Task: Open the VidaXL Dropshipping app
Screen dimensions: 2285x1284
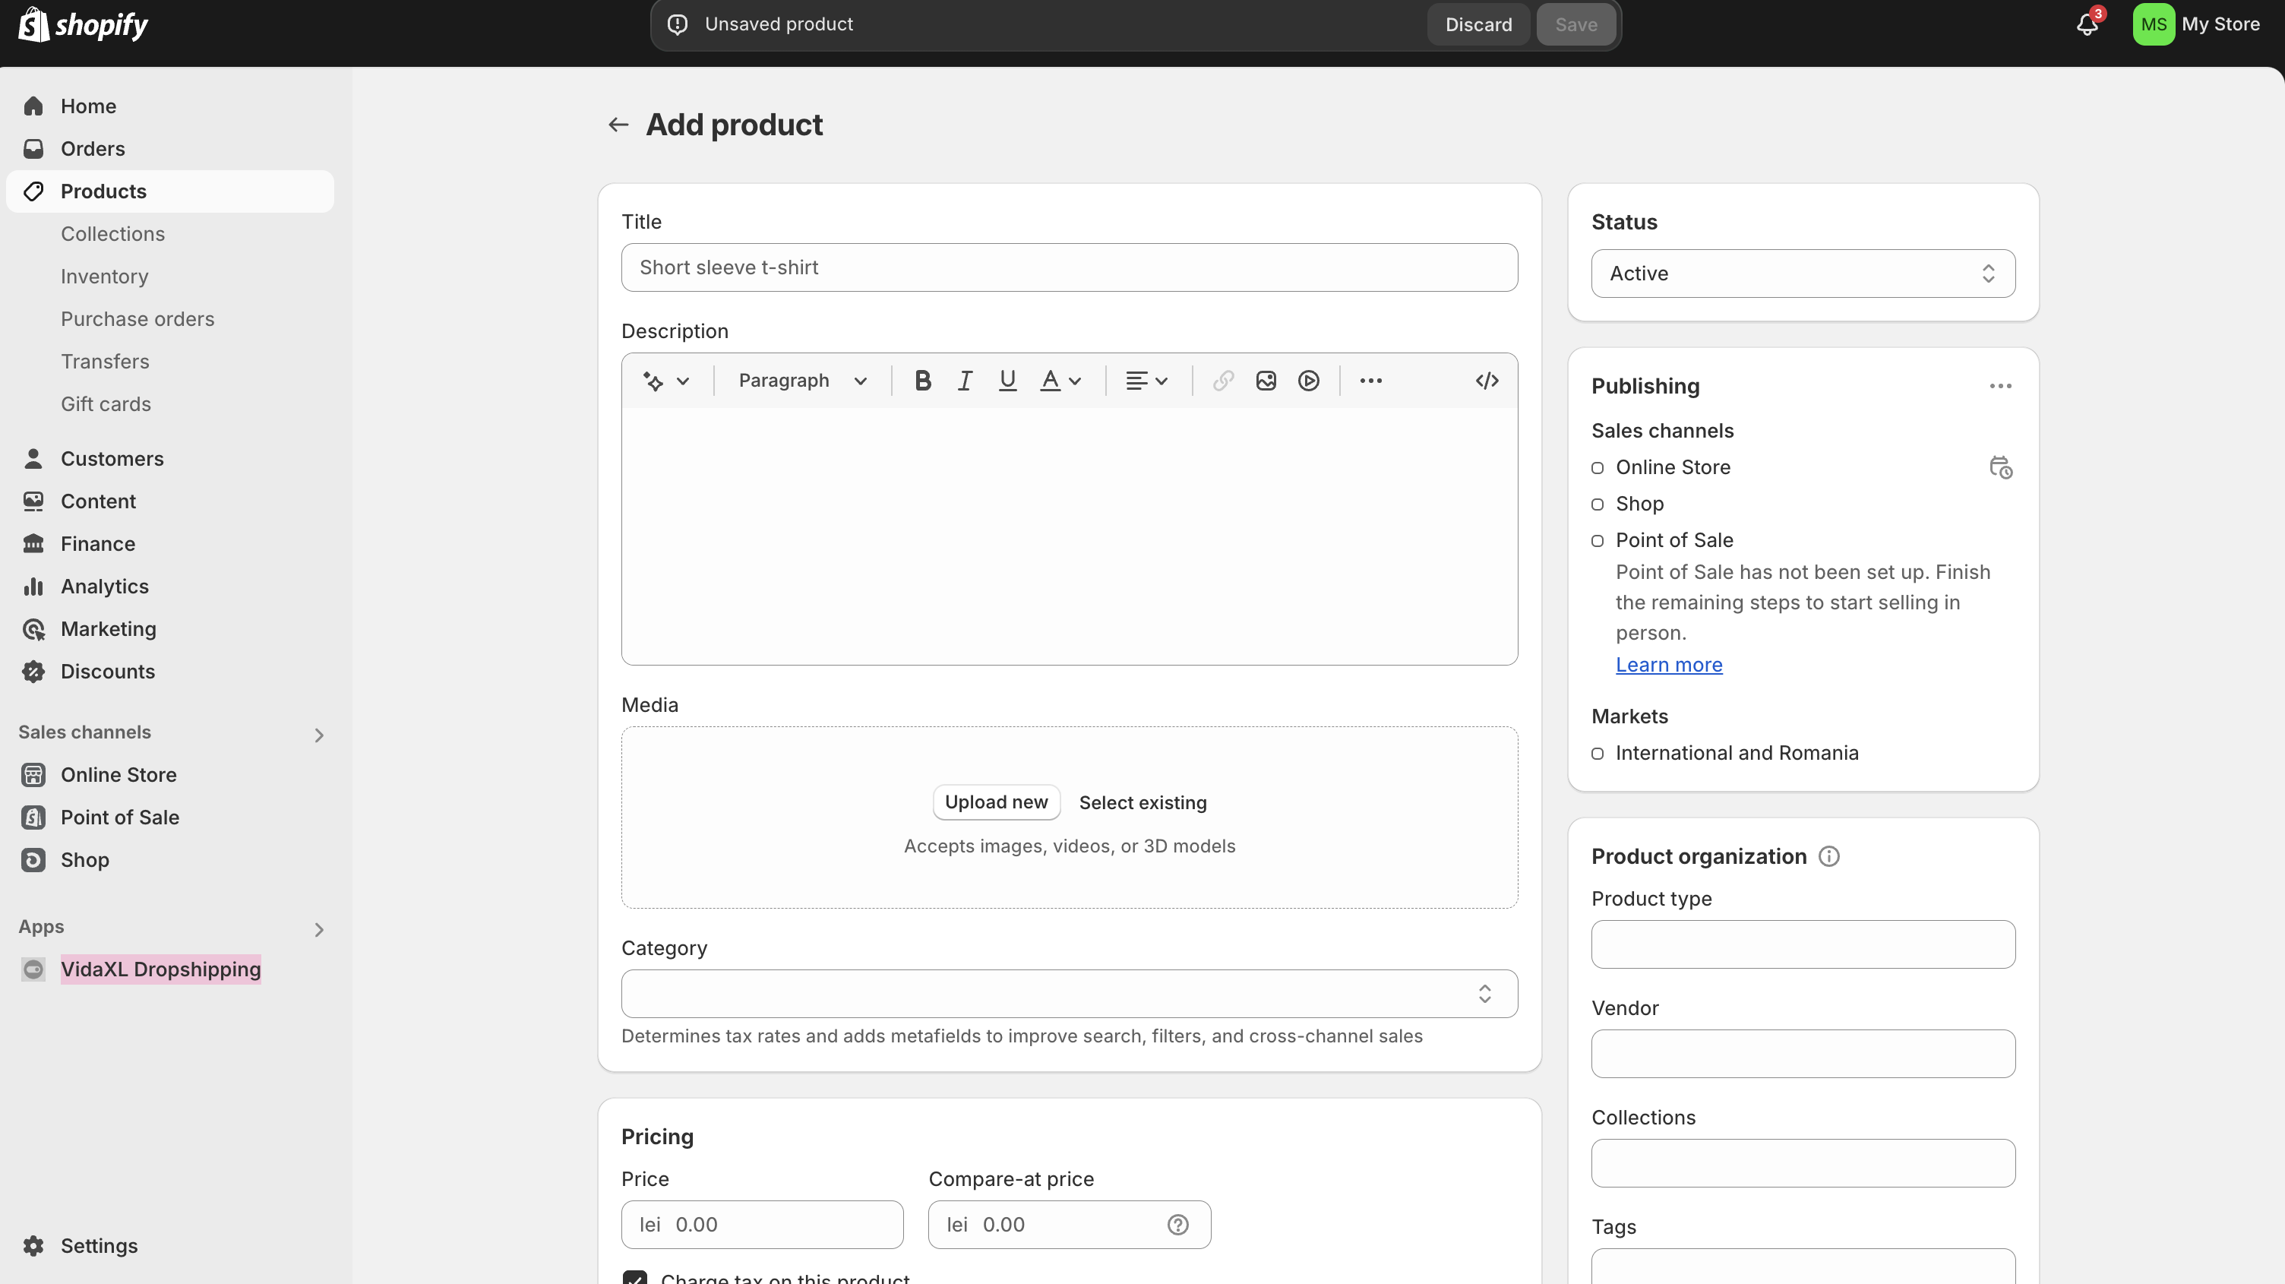Action: click(160, 969)
